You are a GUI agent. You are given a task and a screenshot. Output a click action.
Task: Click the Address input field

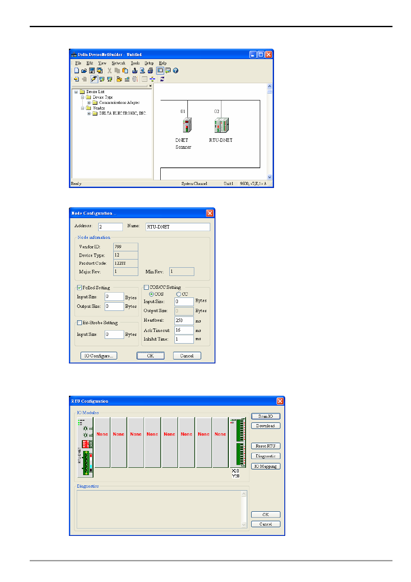[x=110, y=227]
